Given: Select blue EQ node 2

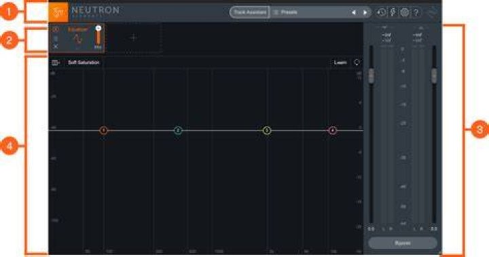Looking at the screenshot, I should [x=178, y=131].
